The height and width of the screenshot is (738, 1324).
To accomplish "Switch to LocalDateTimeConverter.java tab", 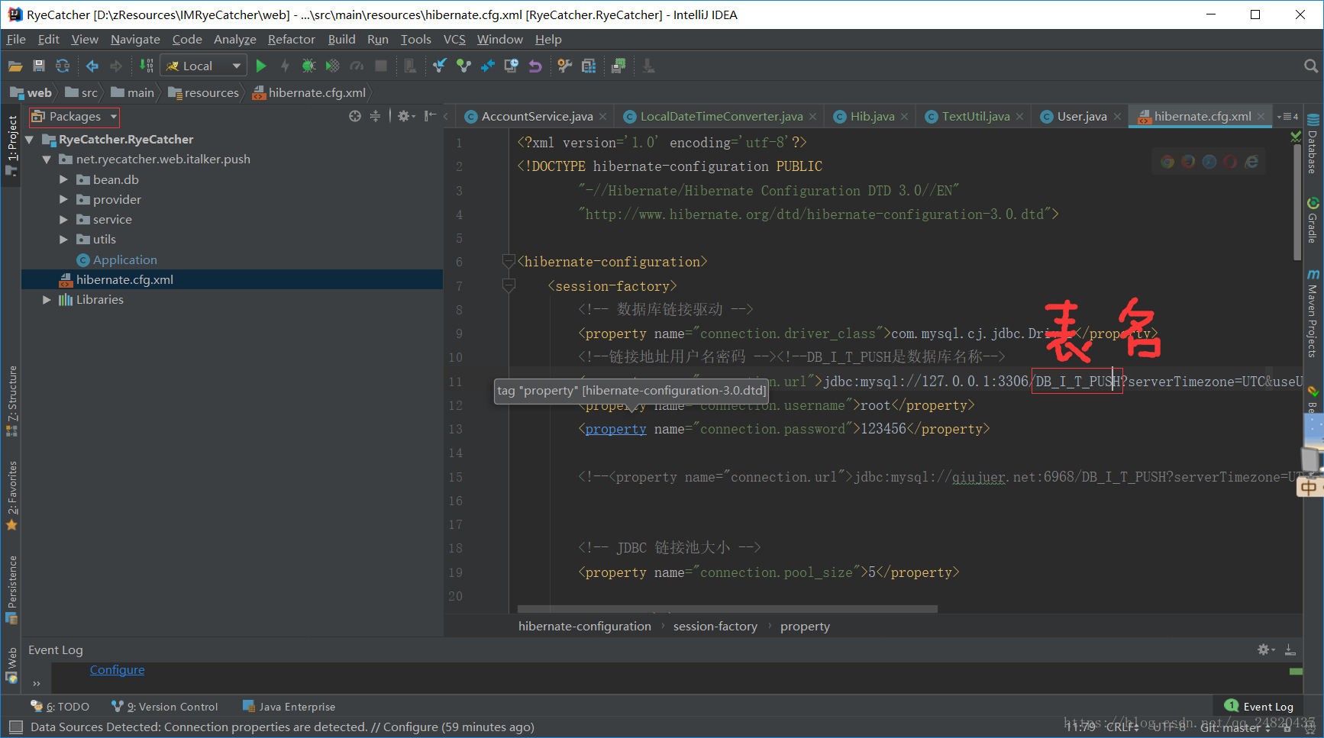I will pos(721,116).
